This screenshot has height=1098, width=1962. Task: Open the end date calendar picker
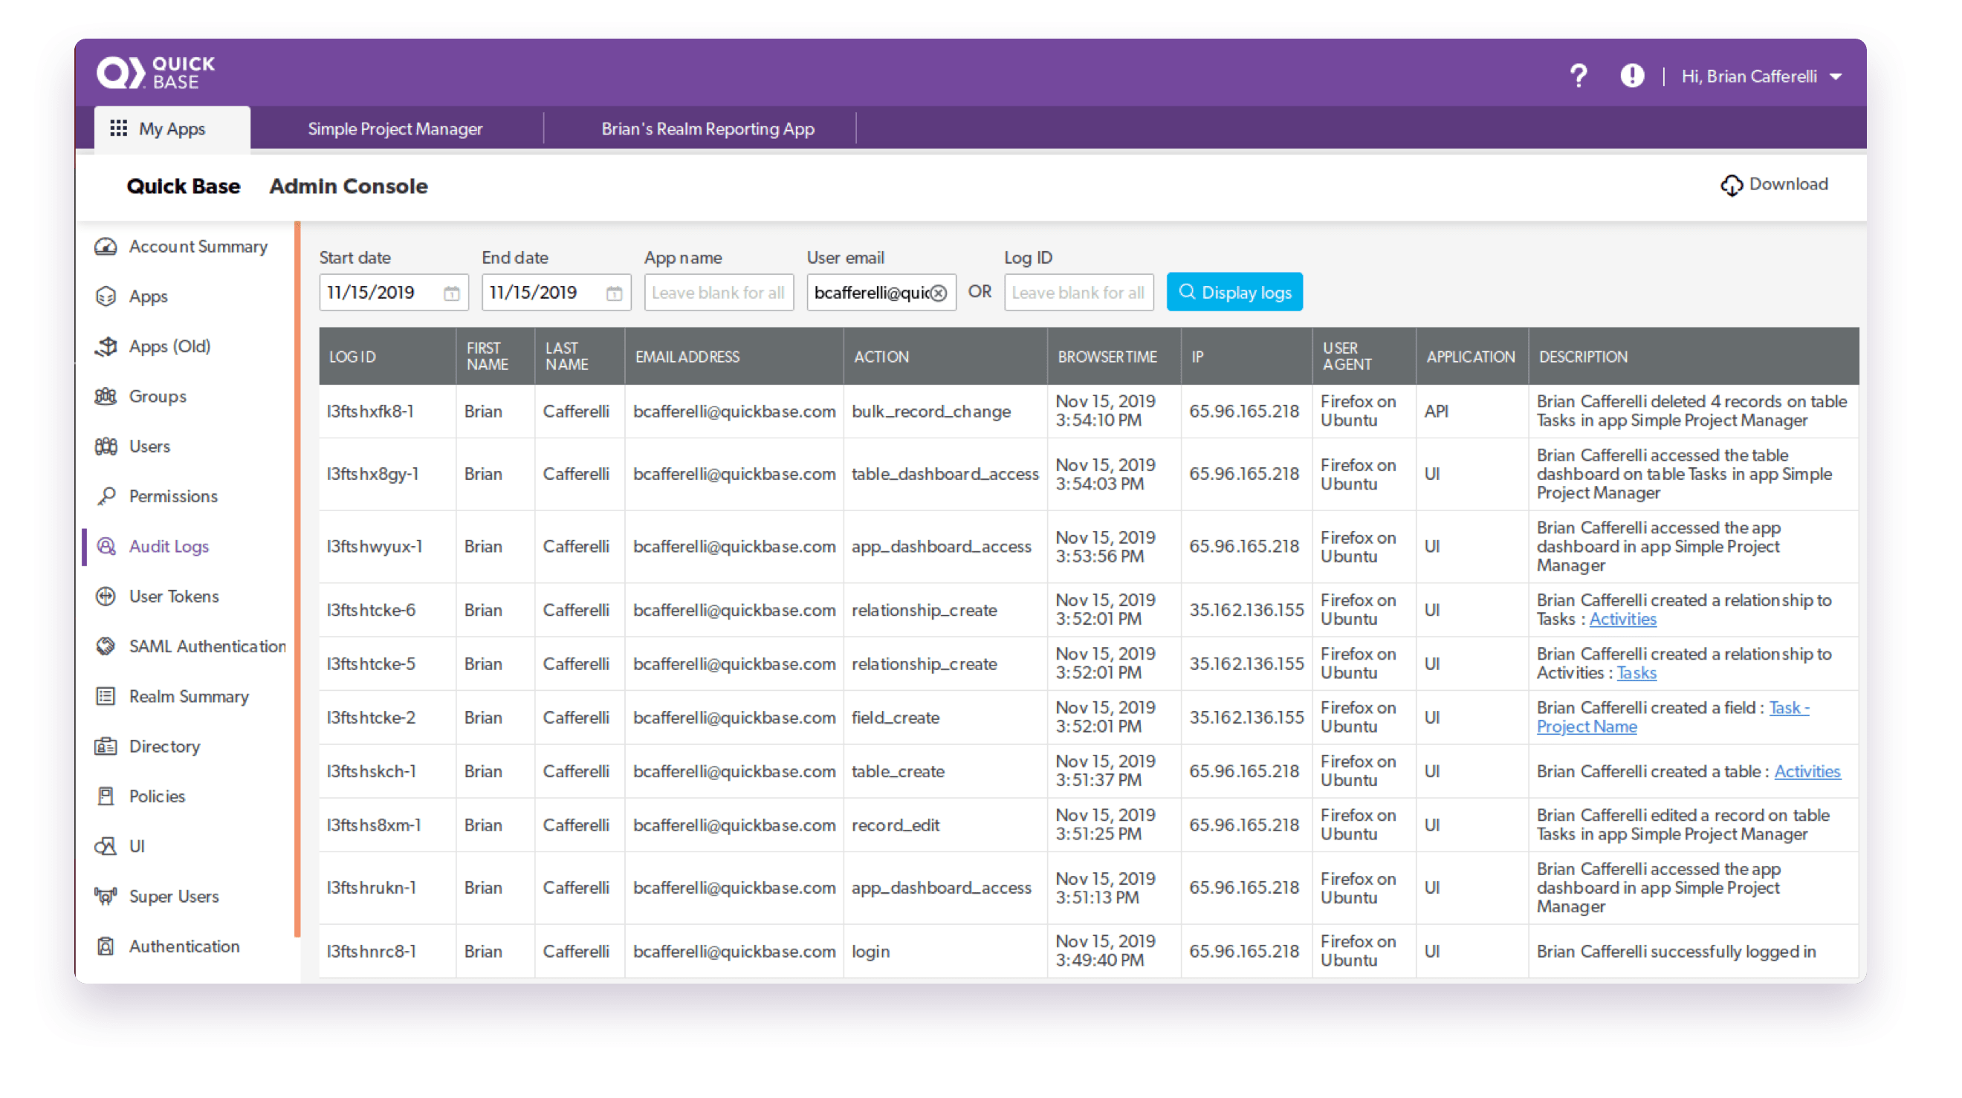click(614, 292)
